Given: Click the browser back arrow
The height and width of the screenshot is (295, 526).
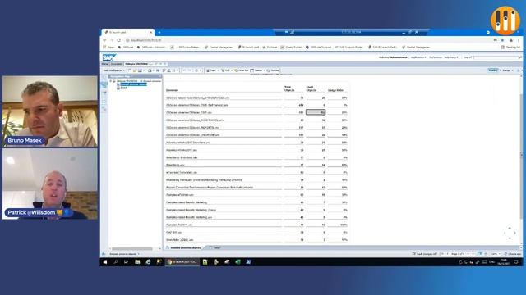Looking at the screenshot, I should tap(104, 40).
